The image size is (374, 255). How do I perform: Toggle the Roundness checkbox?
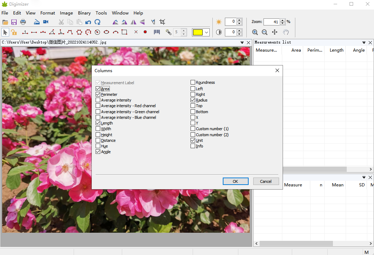click(193, 82)
